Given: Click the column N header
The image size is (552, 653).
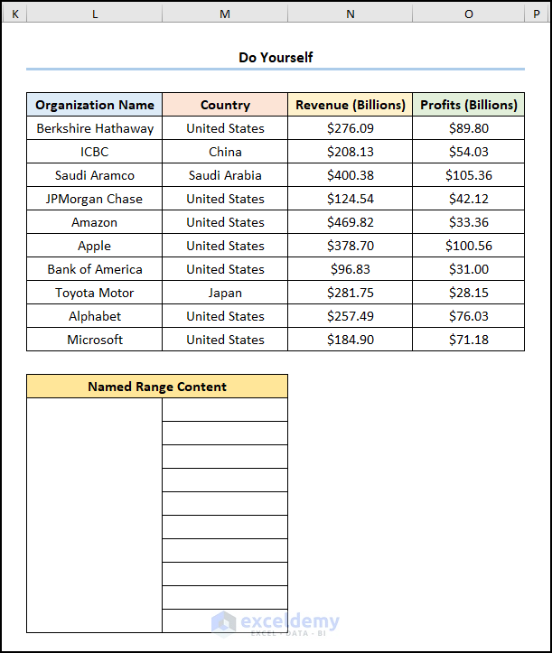Looking at the screenshot, I should (x=351, y=14).
